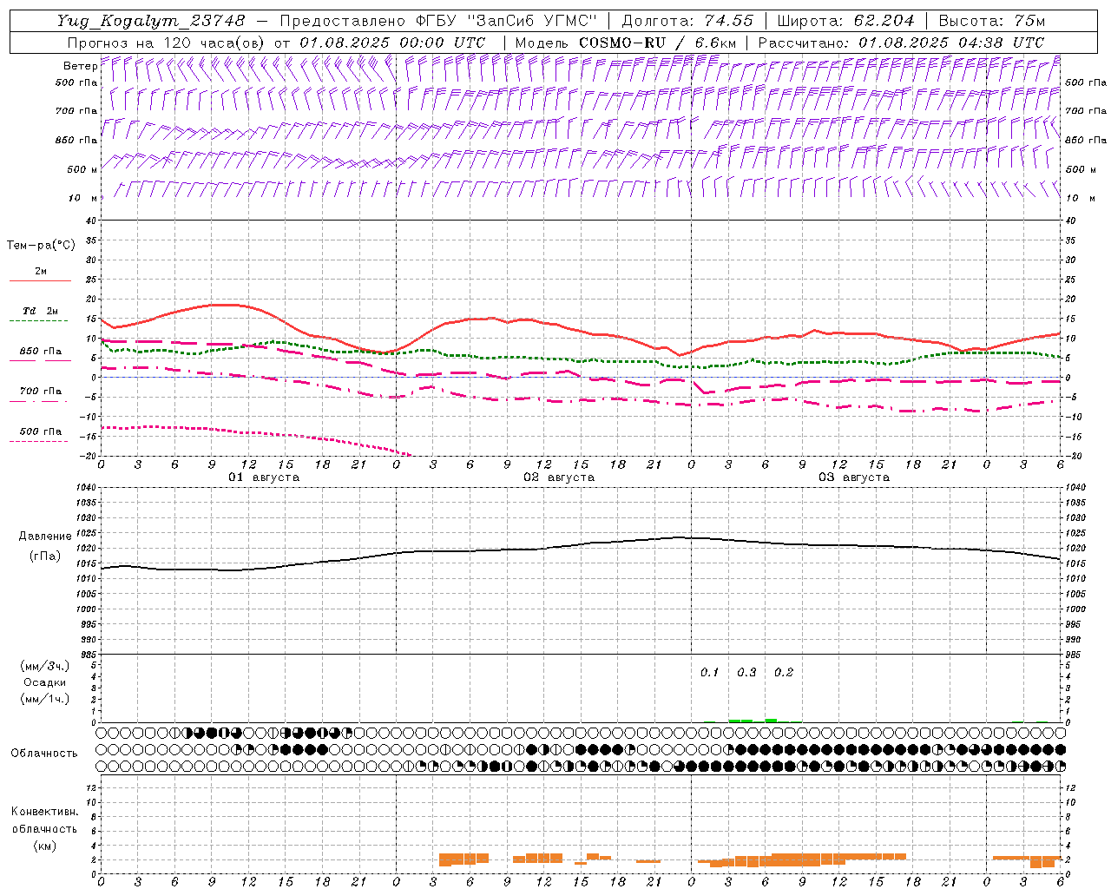Image resolution: width=1111 pixels, height=889 pixels.
Task: Click the Давление pressure panel label
Action: click(x=45, y=536)
